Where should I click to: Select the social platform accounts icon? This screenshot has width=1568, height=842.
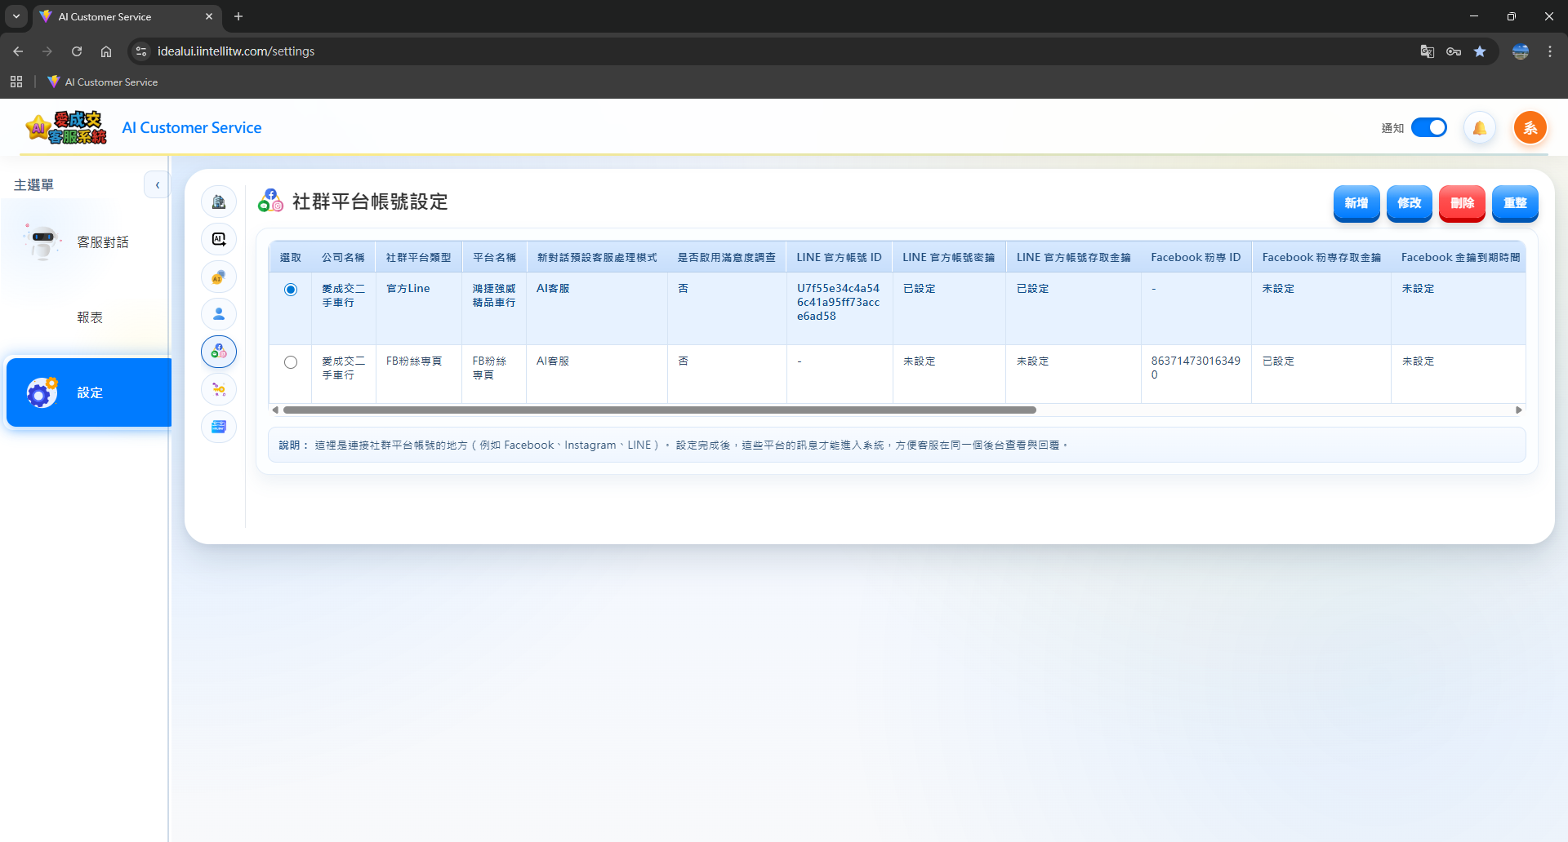219,352
